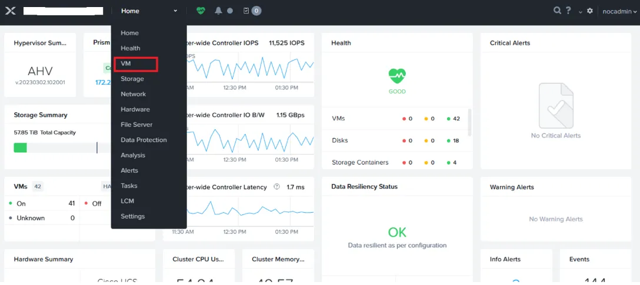Click the Cluster Memory widget title
The width and height of the screenshot is (640, 285).
pos(278,259)
